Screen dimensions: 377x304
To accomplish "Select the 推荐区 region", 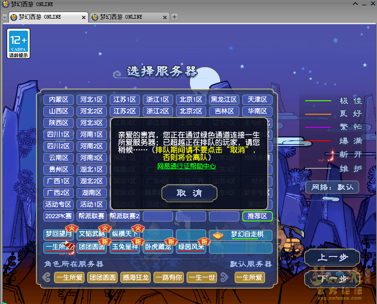I will click(x=257, y=216).
